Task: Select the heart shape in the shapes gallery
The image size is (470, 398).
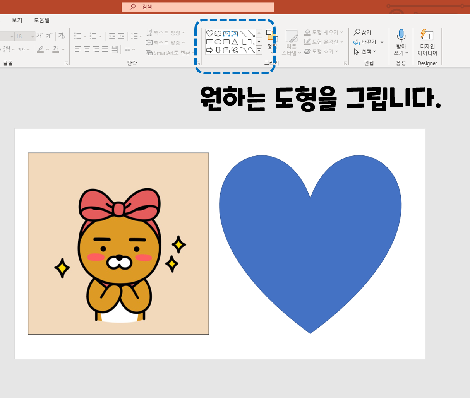Action: click(x=210, y=34)
